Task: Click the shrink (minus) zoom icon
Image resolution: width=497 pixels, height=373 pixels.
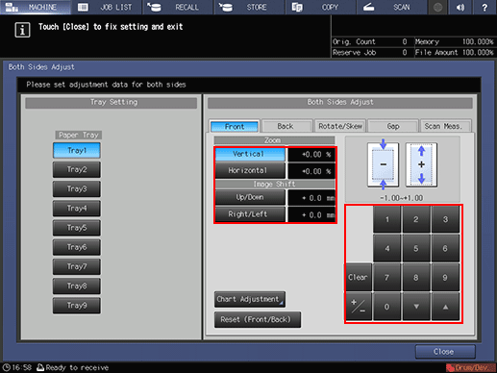Action: tap(383, 164)
